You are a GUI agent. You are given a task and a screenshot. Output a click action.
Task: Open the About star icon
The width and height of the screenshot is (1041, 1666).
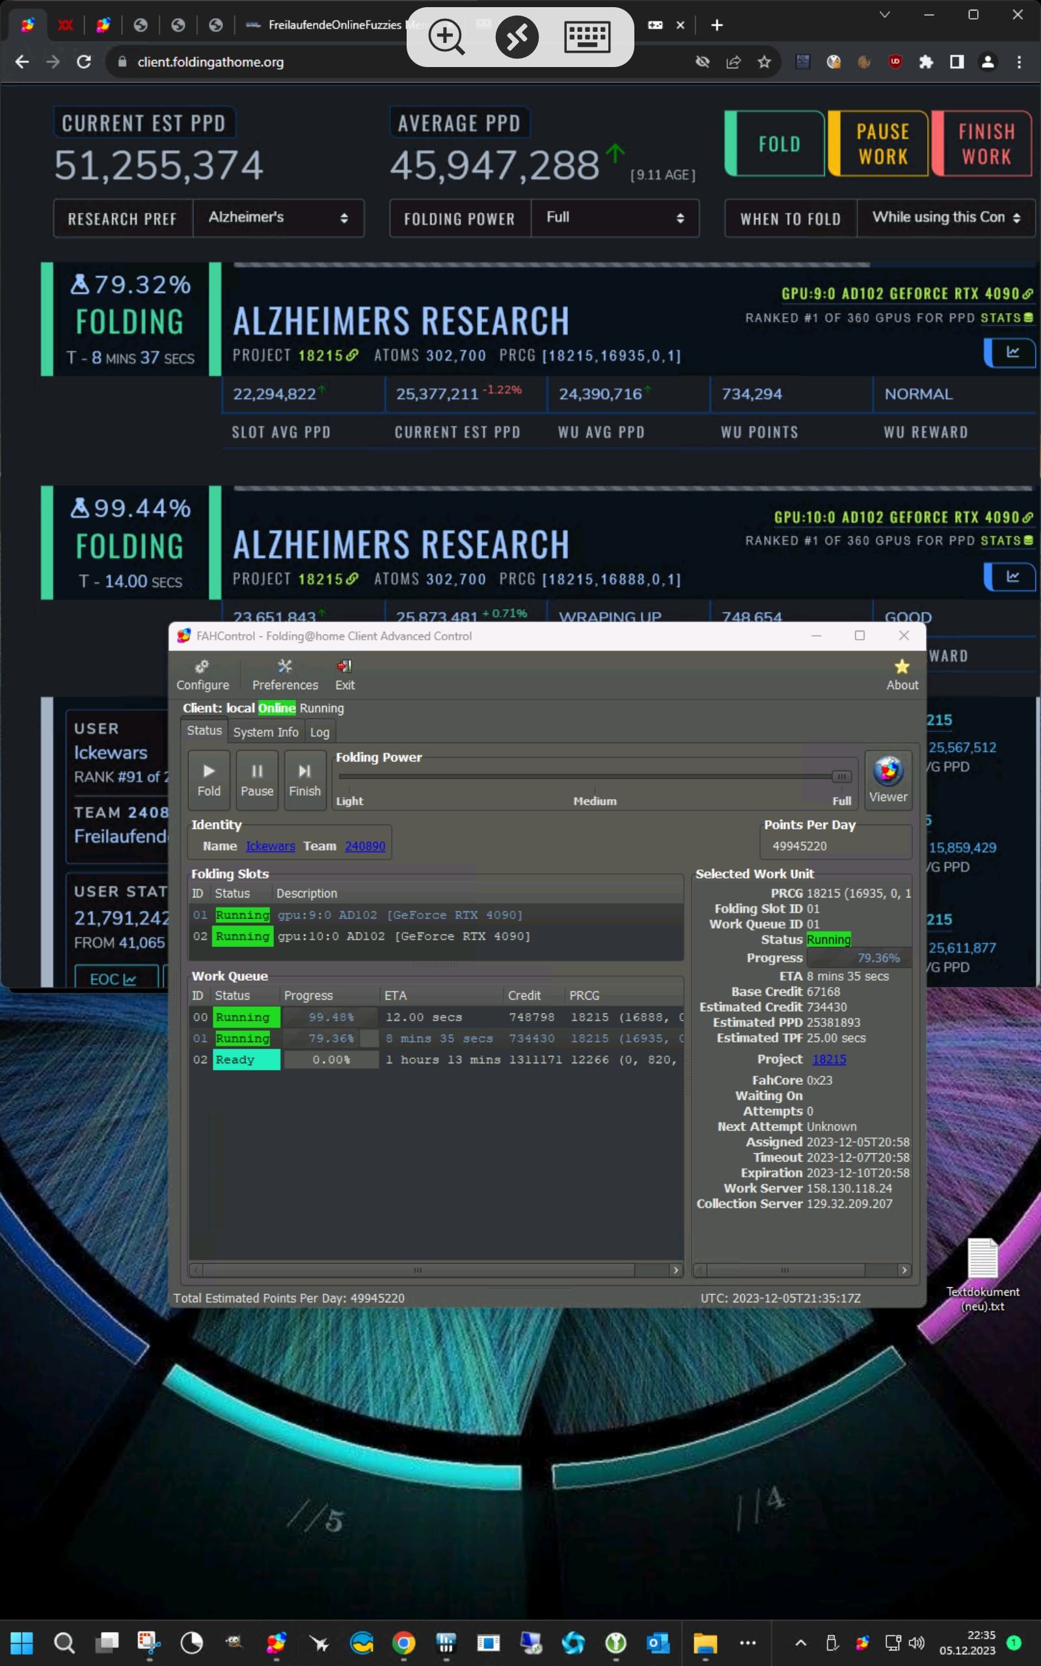click(x=902, y=675)
